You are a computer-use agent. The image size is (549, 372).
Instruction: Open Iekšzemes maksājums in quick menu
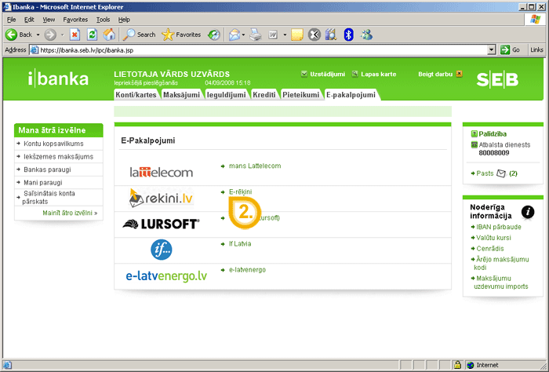click(59, 157)
